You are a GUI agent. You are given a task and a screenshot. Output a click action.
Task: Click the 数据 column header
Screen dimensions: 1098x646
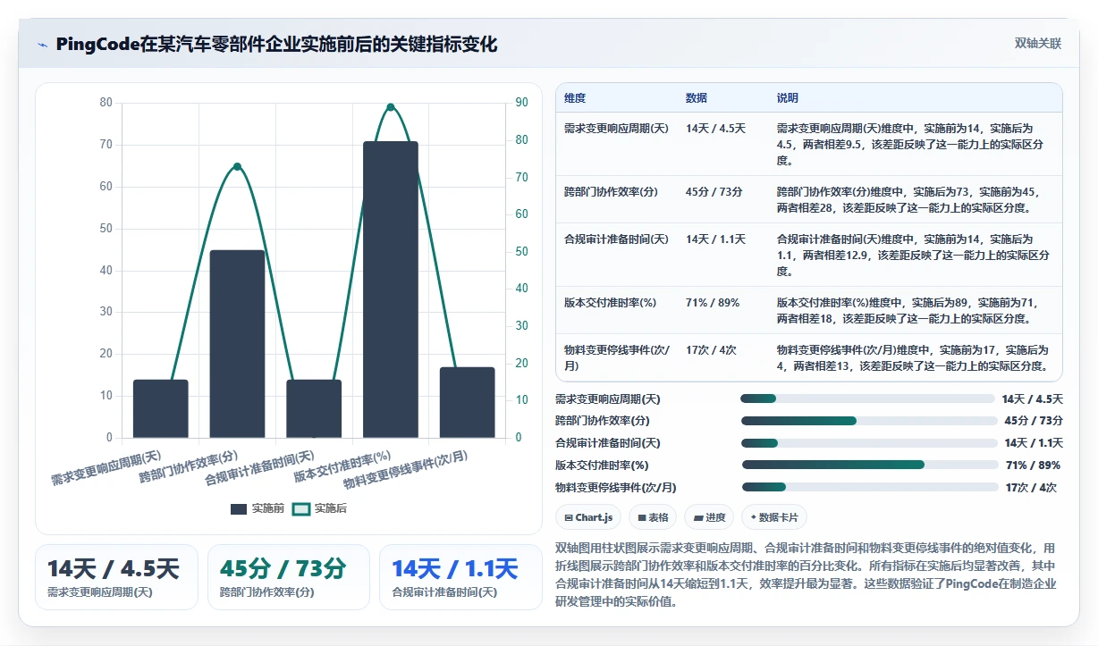(697, 97)
